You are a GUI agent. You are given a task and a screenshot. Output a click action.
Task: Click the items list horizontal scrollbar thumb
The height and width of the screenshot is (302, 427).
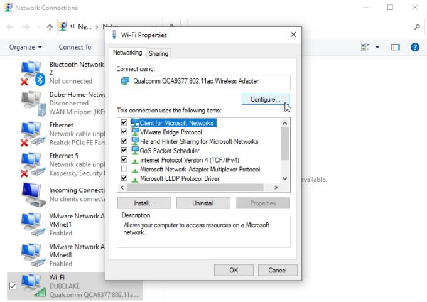(x=195, y=187)
